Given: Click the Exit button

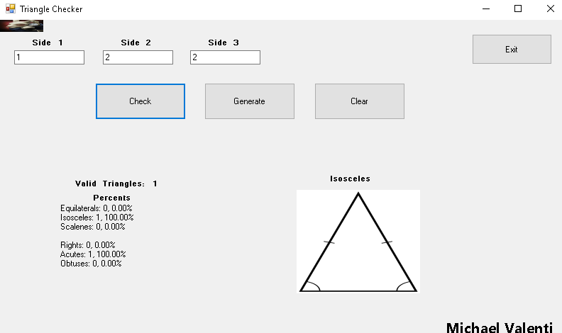Looking at the screenshot, I should point(512,50).
